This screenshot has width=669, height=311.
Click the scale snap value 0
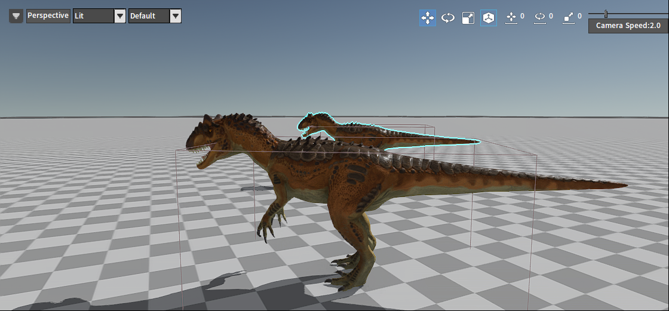click(579, 16)
